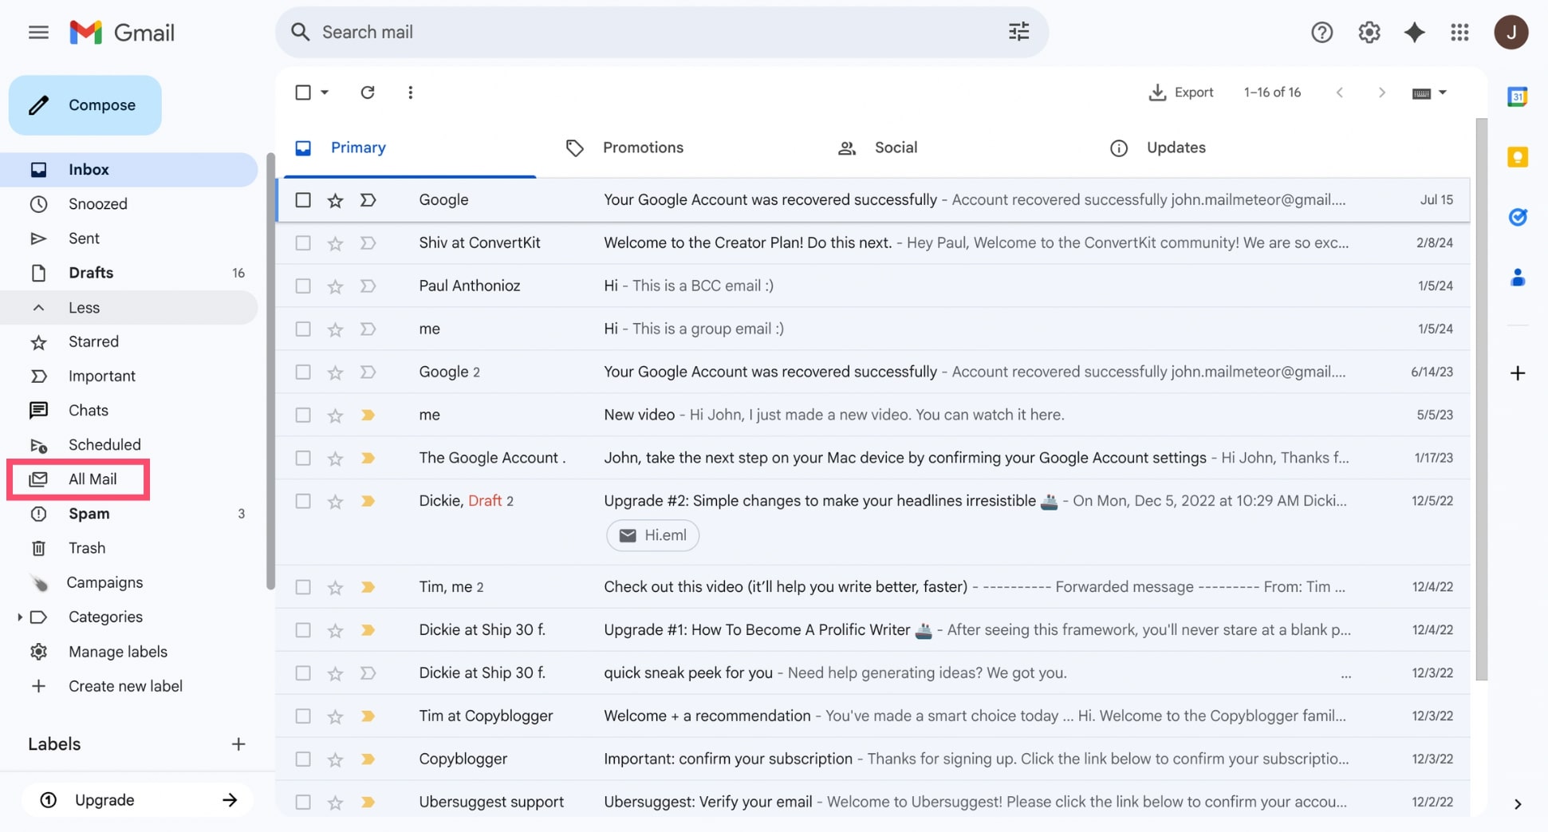Show search options filter icon

coord(1018,32)
